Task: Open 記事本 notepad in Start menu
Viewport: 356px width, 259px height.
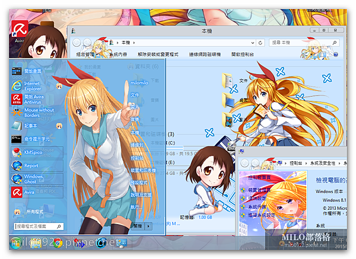Action: 24,126
